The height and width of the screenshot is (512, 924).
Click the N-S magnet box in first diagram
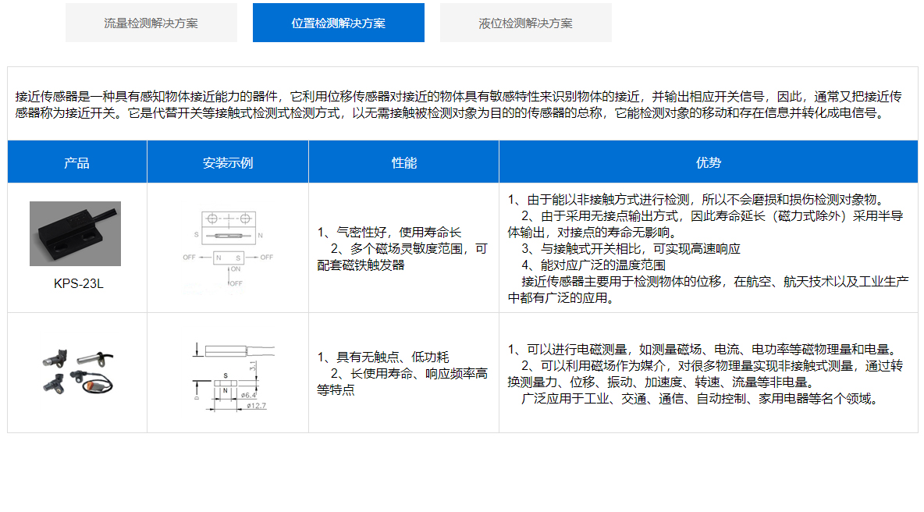coord(228,257)
